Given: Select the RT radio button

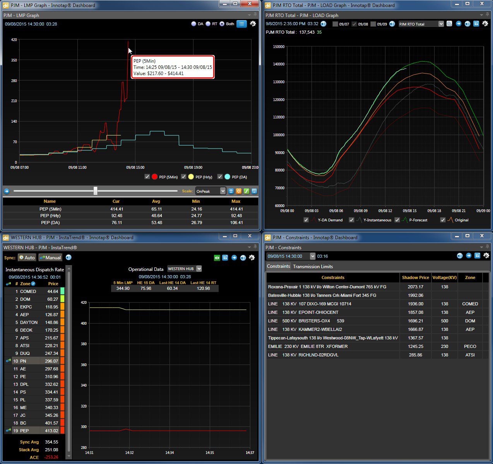Looking at the screenshot, I should tap(208, 24).
